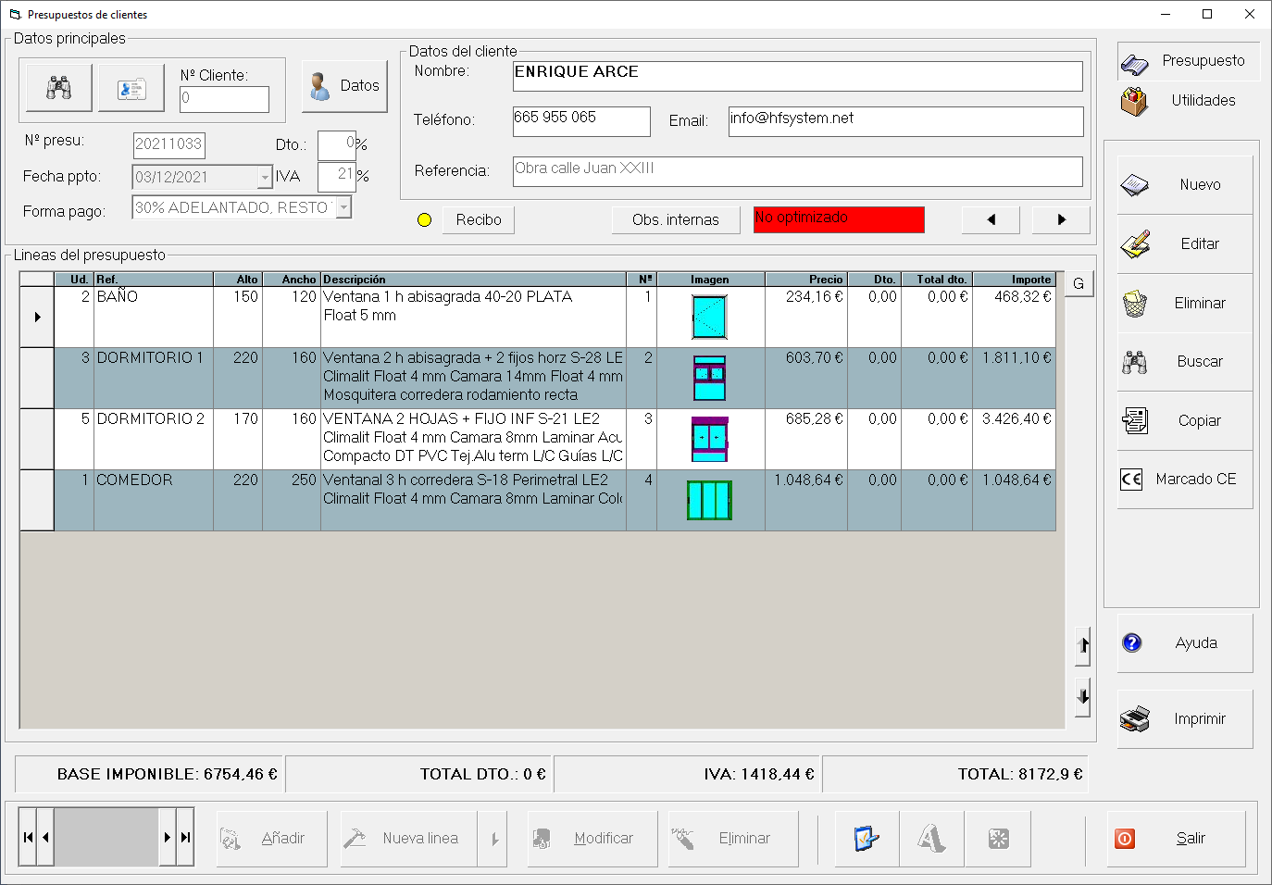
Task: Select the COMEDOR window thumbnail image
Action: tap(709, 500)
